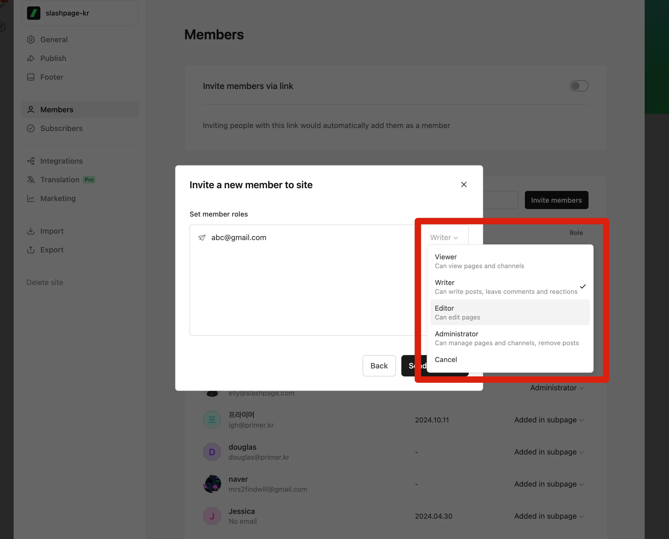Click the slashpage-kr site selector
This screenshot has width=669, height=539.
80,13
